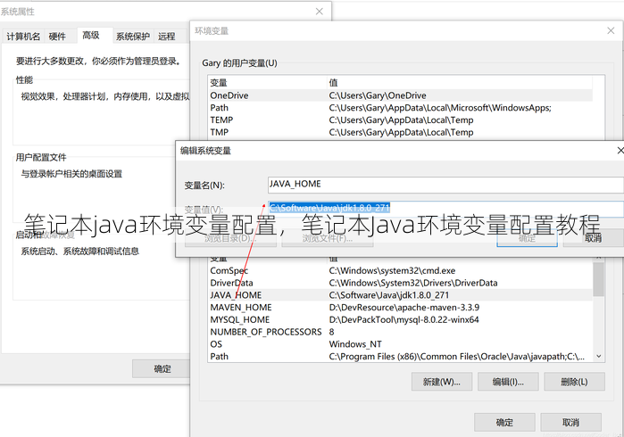Image resolution: width=624 pixels, height=437 pixels.
Task: Click value C:\Users\Gary\OneDrive
Action: click(x=378, y=95)
